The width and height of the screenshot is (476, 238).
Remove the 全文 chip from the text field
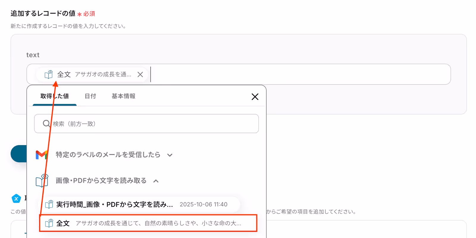click(140, 74)
